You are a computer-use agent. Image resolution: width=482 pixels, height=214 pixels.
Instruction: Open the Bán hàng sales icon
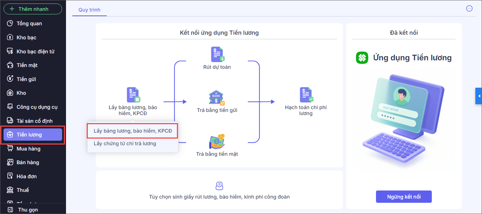pos(10,162)
